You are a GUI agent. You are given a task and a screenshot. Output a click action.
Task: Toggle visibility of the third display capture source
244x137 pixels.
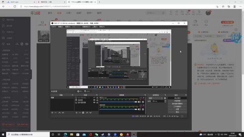pyautogui.click(x=94, y=103)
